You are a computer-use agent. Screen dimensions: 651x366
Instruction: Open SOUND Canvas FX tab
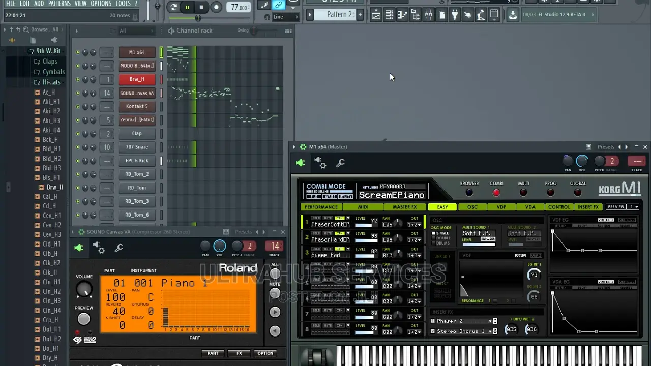[239, 353]
